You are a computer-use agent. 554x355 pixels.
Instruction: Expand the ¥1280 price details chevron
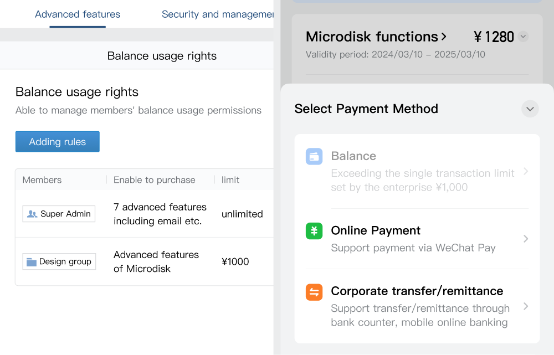(x=524, y=37)
